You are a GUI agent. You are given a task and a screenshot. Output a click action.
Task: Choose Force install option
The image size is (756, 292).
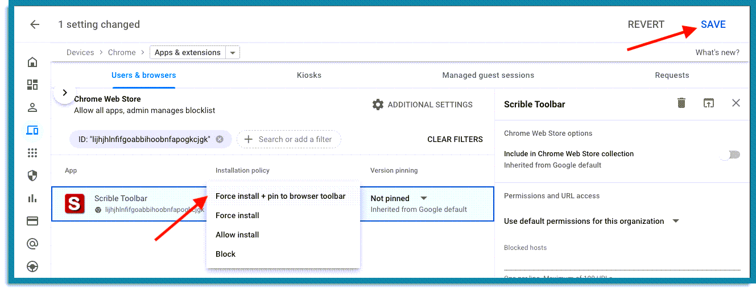pos(237,215)
